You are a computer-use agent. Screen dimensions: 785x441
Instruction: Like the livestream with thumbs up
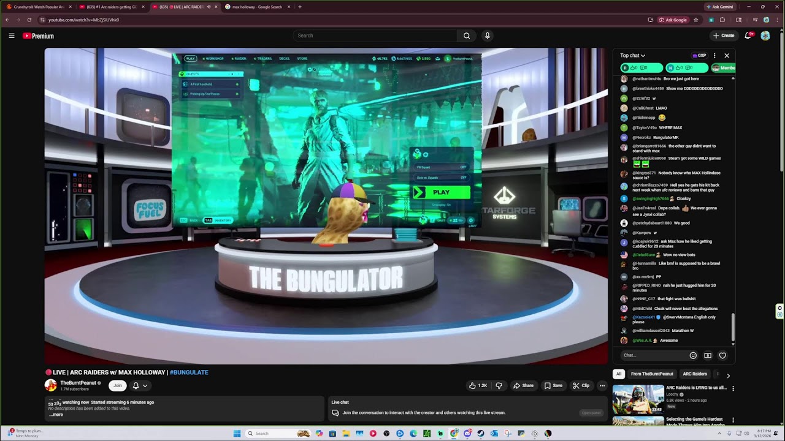click(x=478, y=385)
